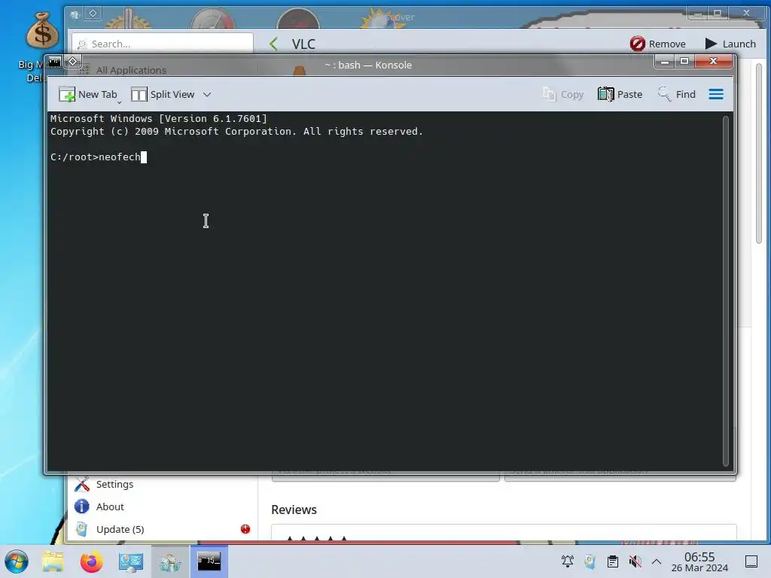This screenshot has height=578, width=771.
Task: Open the file manager from the taskbar
Action: pos(53,561)
